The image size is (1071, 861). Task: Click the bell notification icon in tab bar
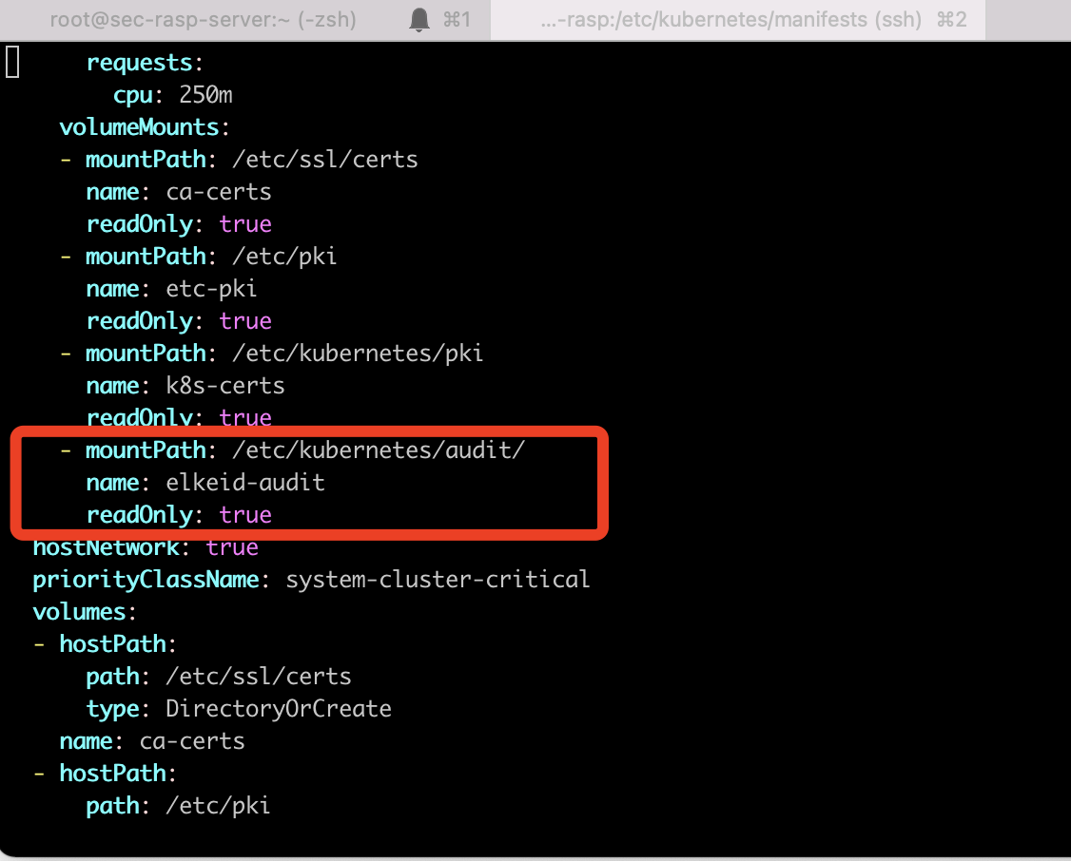(x=419, y=19)
